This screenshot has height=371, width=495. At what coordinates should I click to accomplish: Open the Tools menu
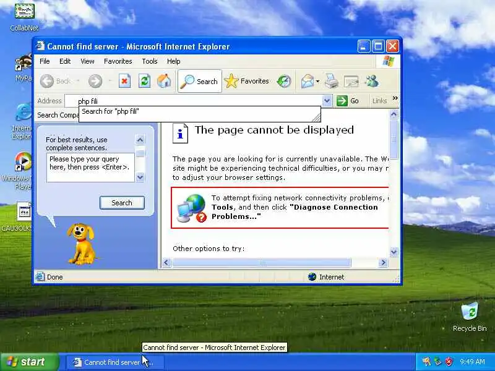click(149, 61)
